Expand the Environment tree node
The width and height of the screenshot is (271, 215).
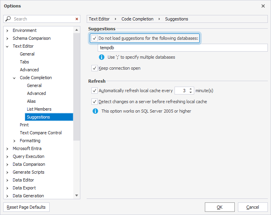coord(7,30)
